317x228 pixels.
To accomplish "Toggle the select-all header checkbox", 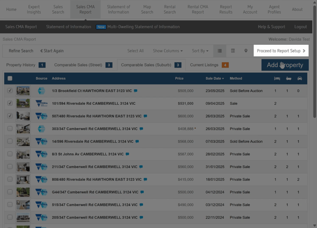I will (10, 78).
